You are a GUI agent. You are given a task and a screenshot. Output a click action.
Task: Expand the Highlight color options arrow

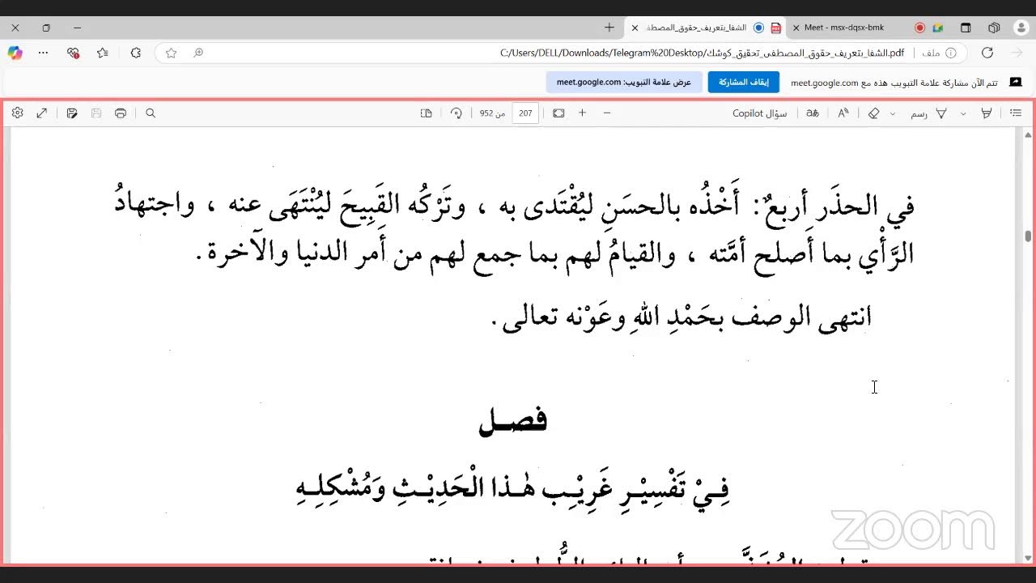pos(963,113)
